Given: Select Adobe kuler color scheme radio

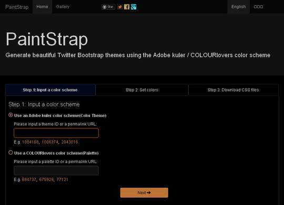Looking at the screenshot, I should pyautogui.click(x=11, y=115).
